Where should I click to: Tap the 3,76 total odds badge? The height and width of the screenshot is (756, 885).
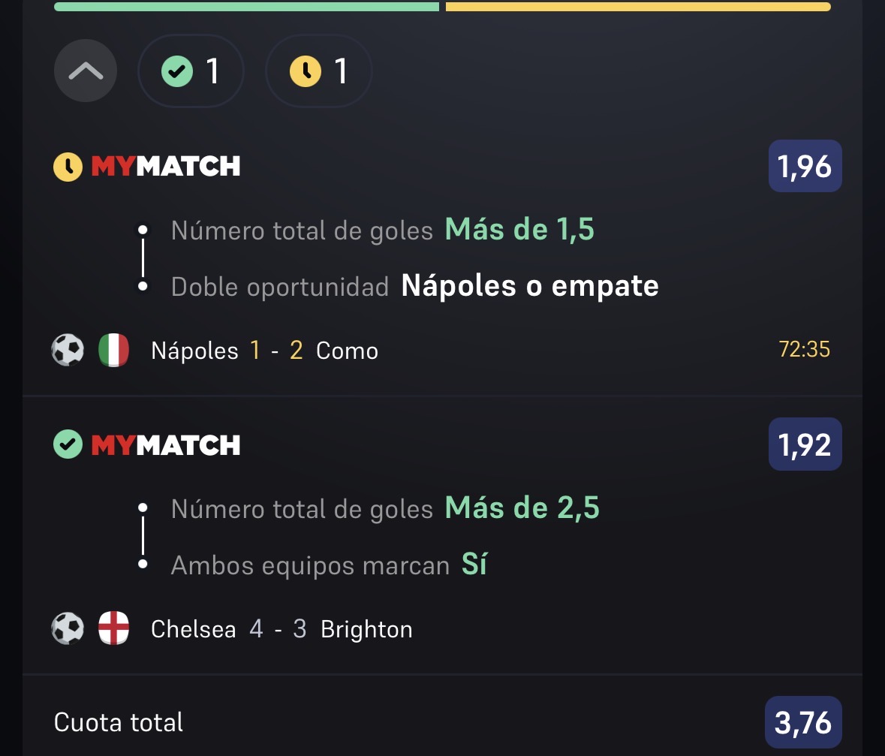coord(803,723)
